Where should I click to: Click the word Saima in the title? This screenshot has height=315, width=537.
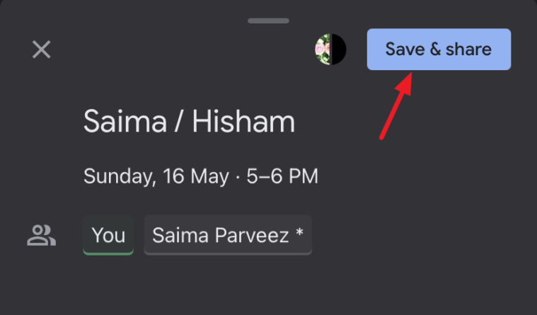click(125, 121)
